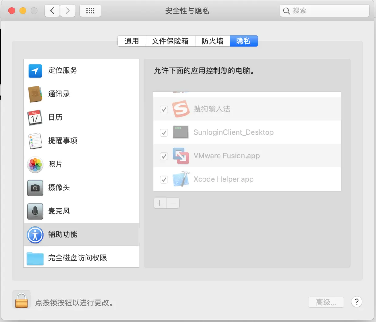Open 摄像头 access settings
The image size is (376, 322).
tap(59, 188)
